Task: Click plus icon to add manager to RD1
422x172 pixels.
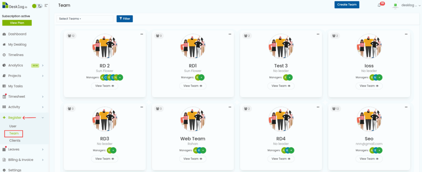Action: pyautogui.click(x=202, y=77)
